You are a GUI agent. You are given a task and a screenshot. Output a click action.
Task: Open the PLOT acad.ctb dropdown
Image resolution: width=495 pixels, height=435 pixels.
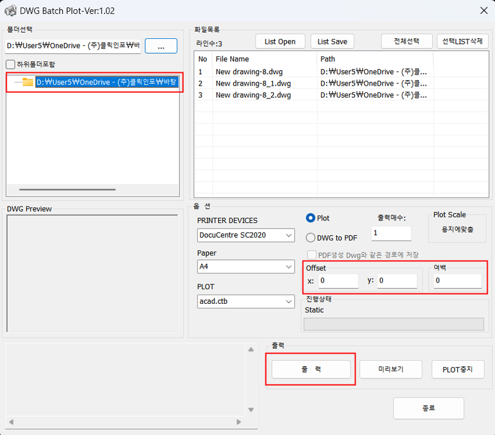246,301
